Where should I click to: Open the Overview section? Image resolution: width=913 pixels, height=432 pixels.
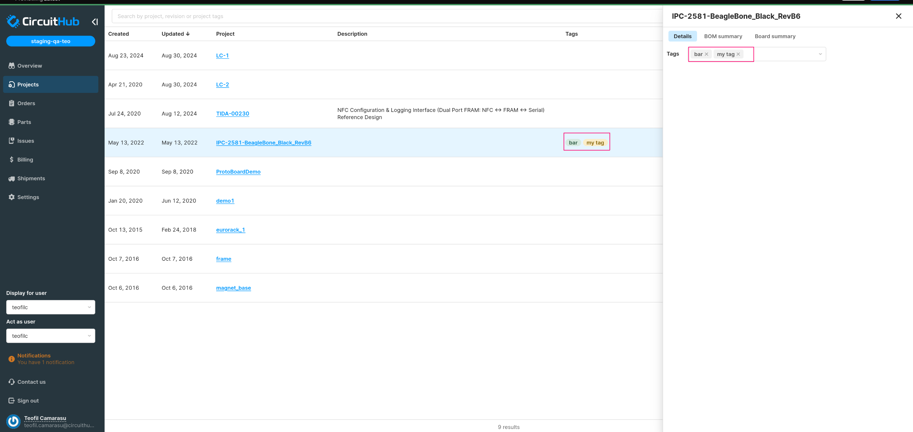click(29, 65)
